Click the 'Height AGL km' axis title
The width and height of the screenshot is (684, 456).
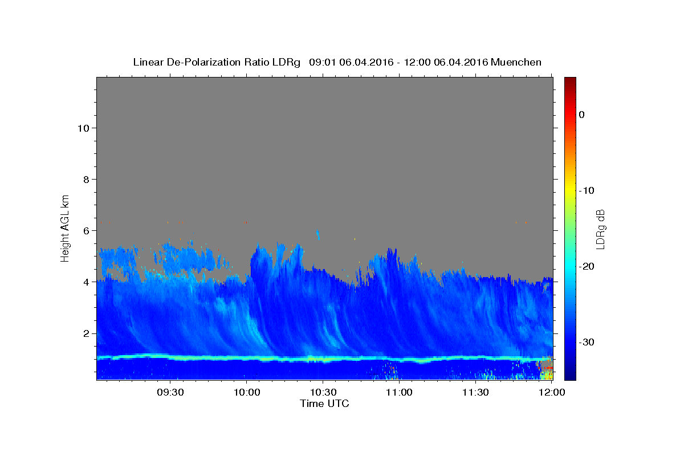coord(66,227)
